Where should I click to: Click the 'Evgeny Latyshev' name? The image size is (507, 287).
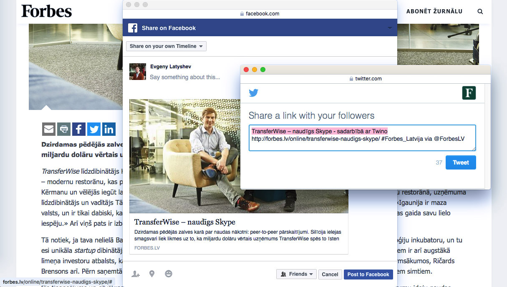pos(171,67)
